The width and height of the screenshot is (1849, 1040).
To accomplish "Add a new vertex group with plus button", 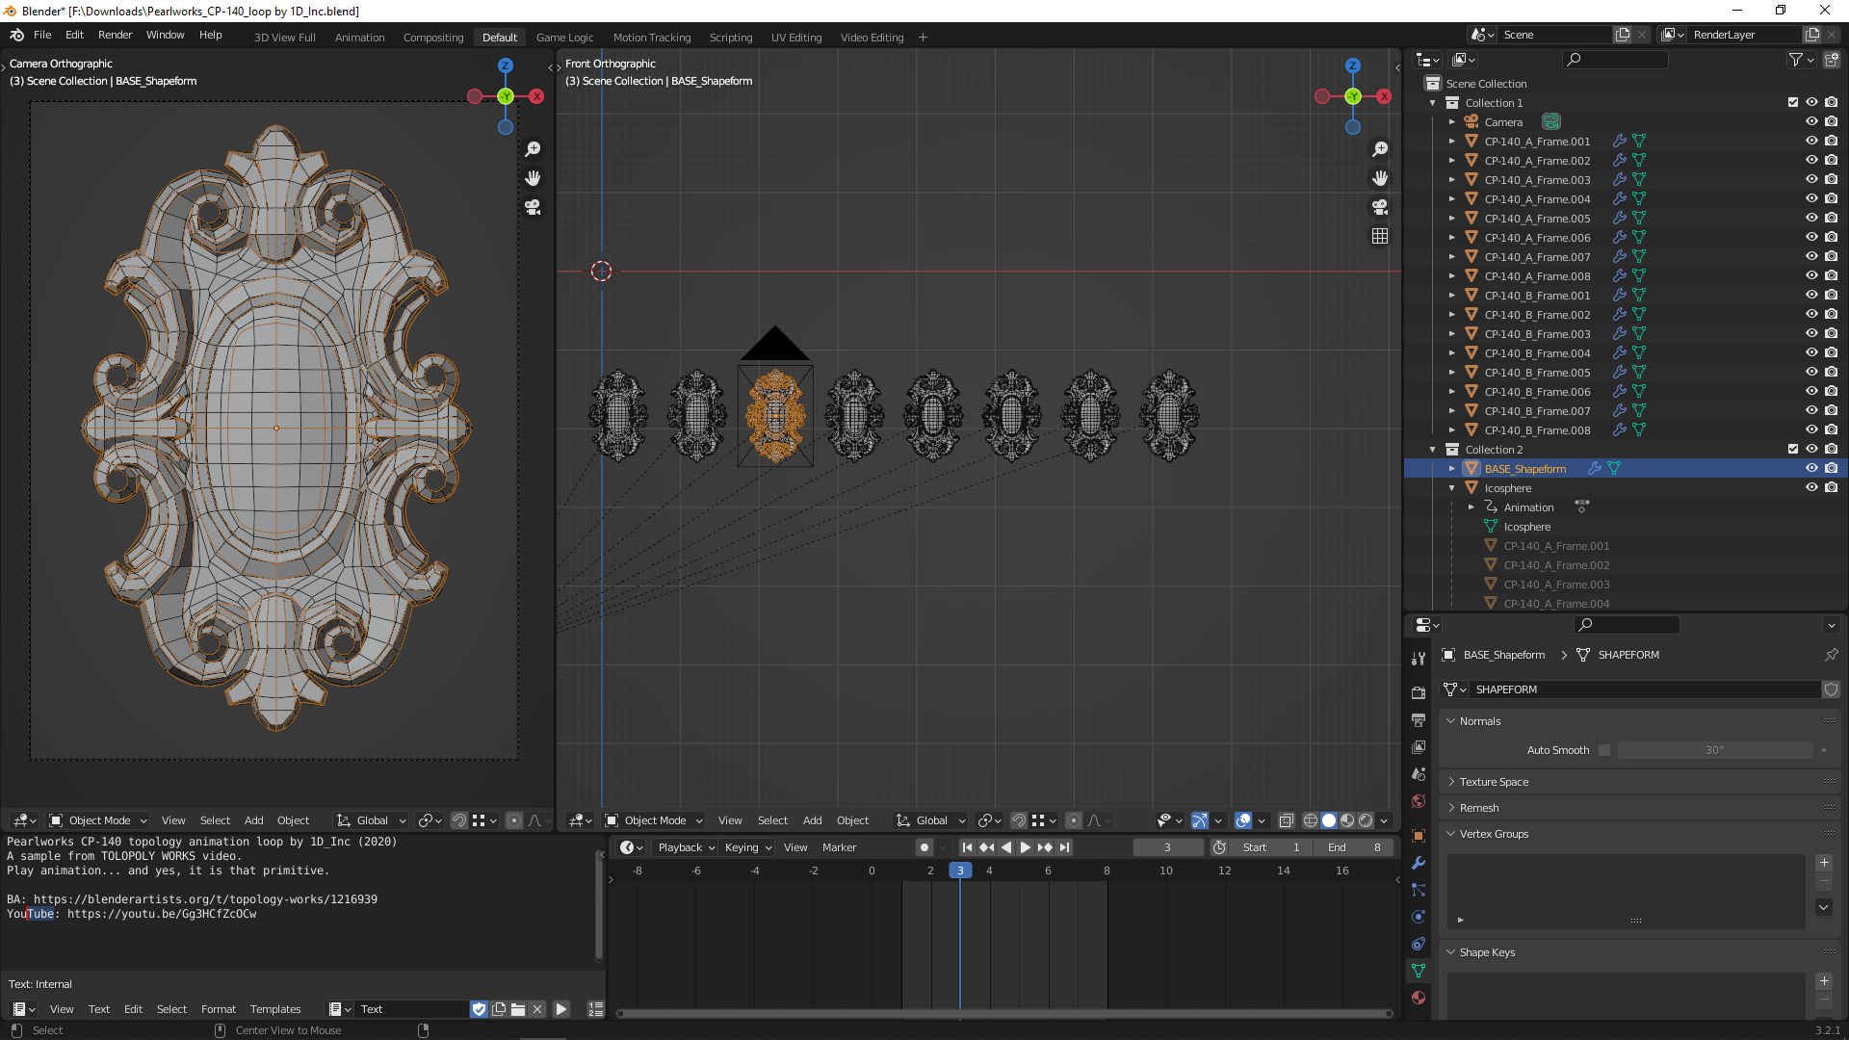I will [x=1824, y=863].
